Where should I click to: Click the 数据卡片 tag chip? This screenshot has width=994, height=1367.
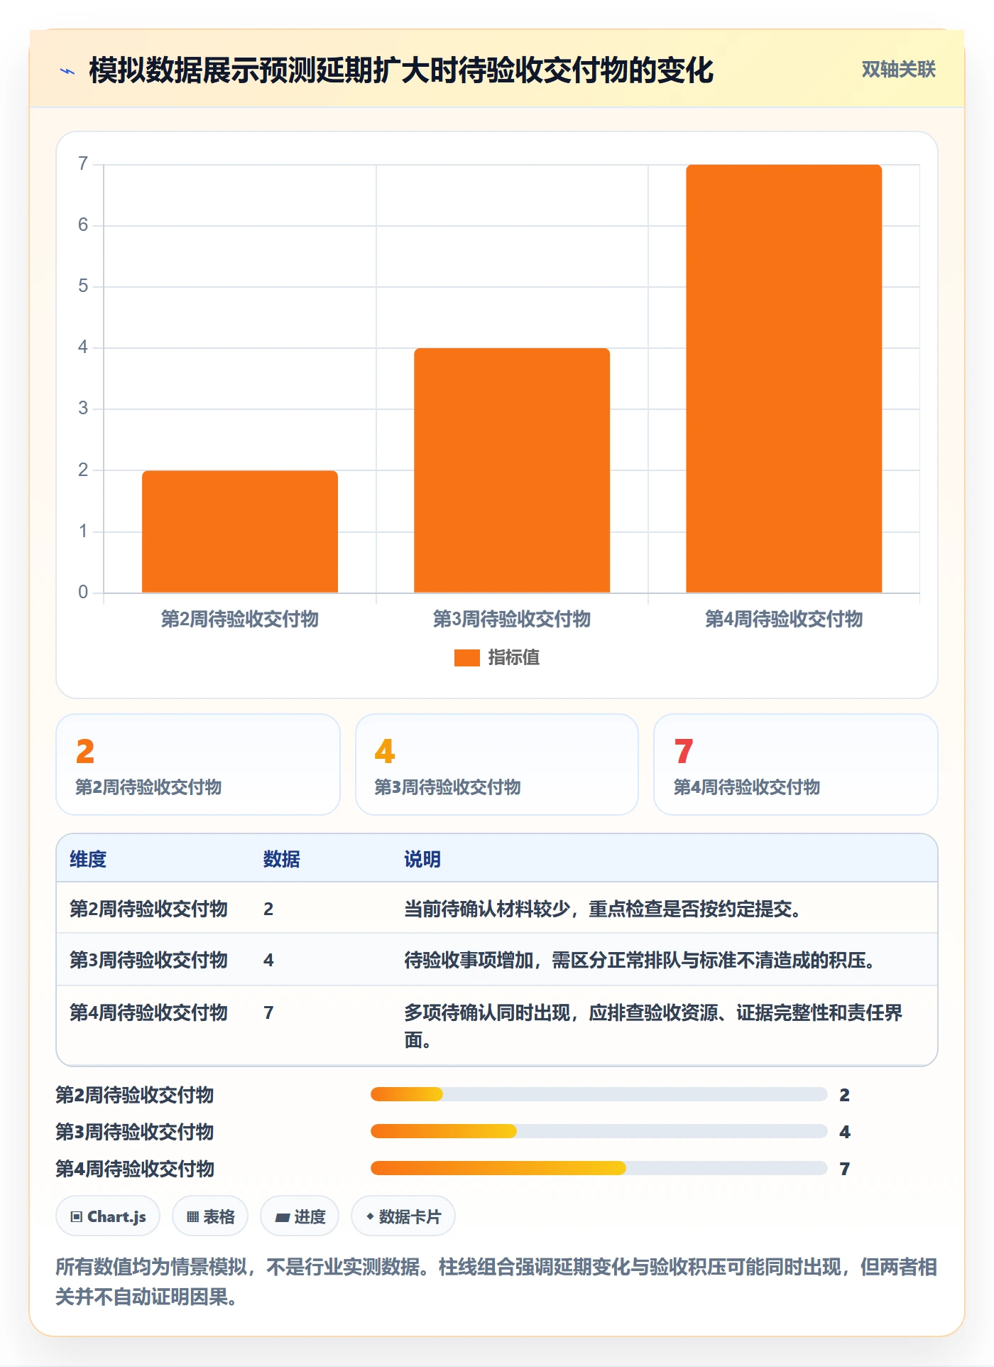click(x=403, y=1216)
